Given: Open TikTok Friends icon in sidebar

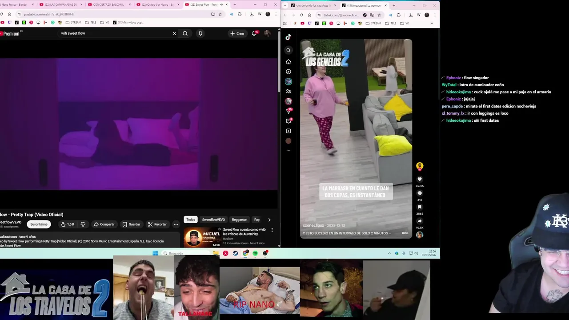Looking at the screenshot, I should [289, 92].
